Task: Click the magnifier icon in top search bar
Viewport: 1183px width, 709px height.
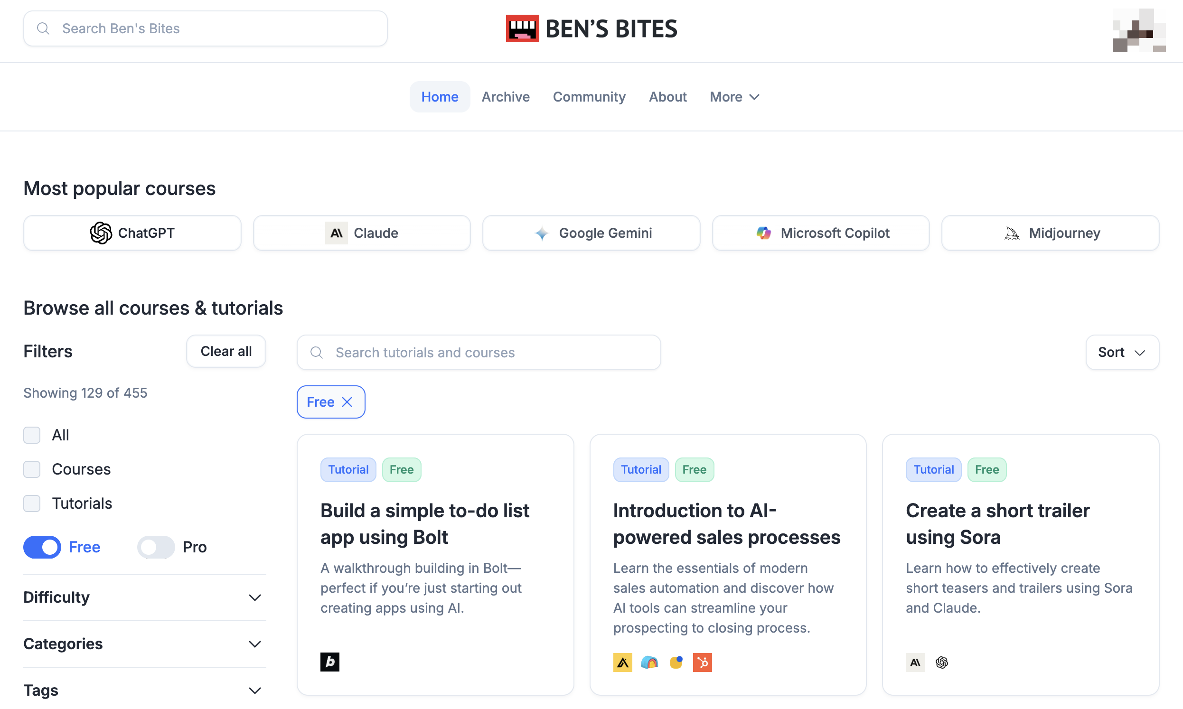Action: click(43, 28)
